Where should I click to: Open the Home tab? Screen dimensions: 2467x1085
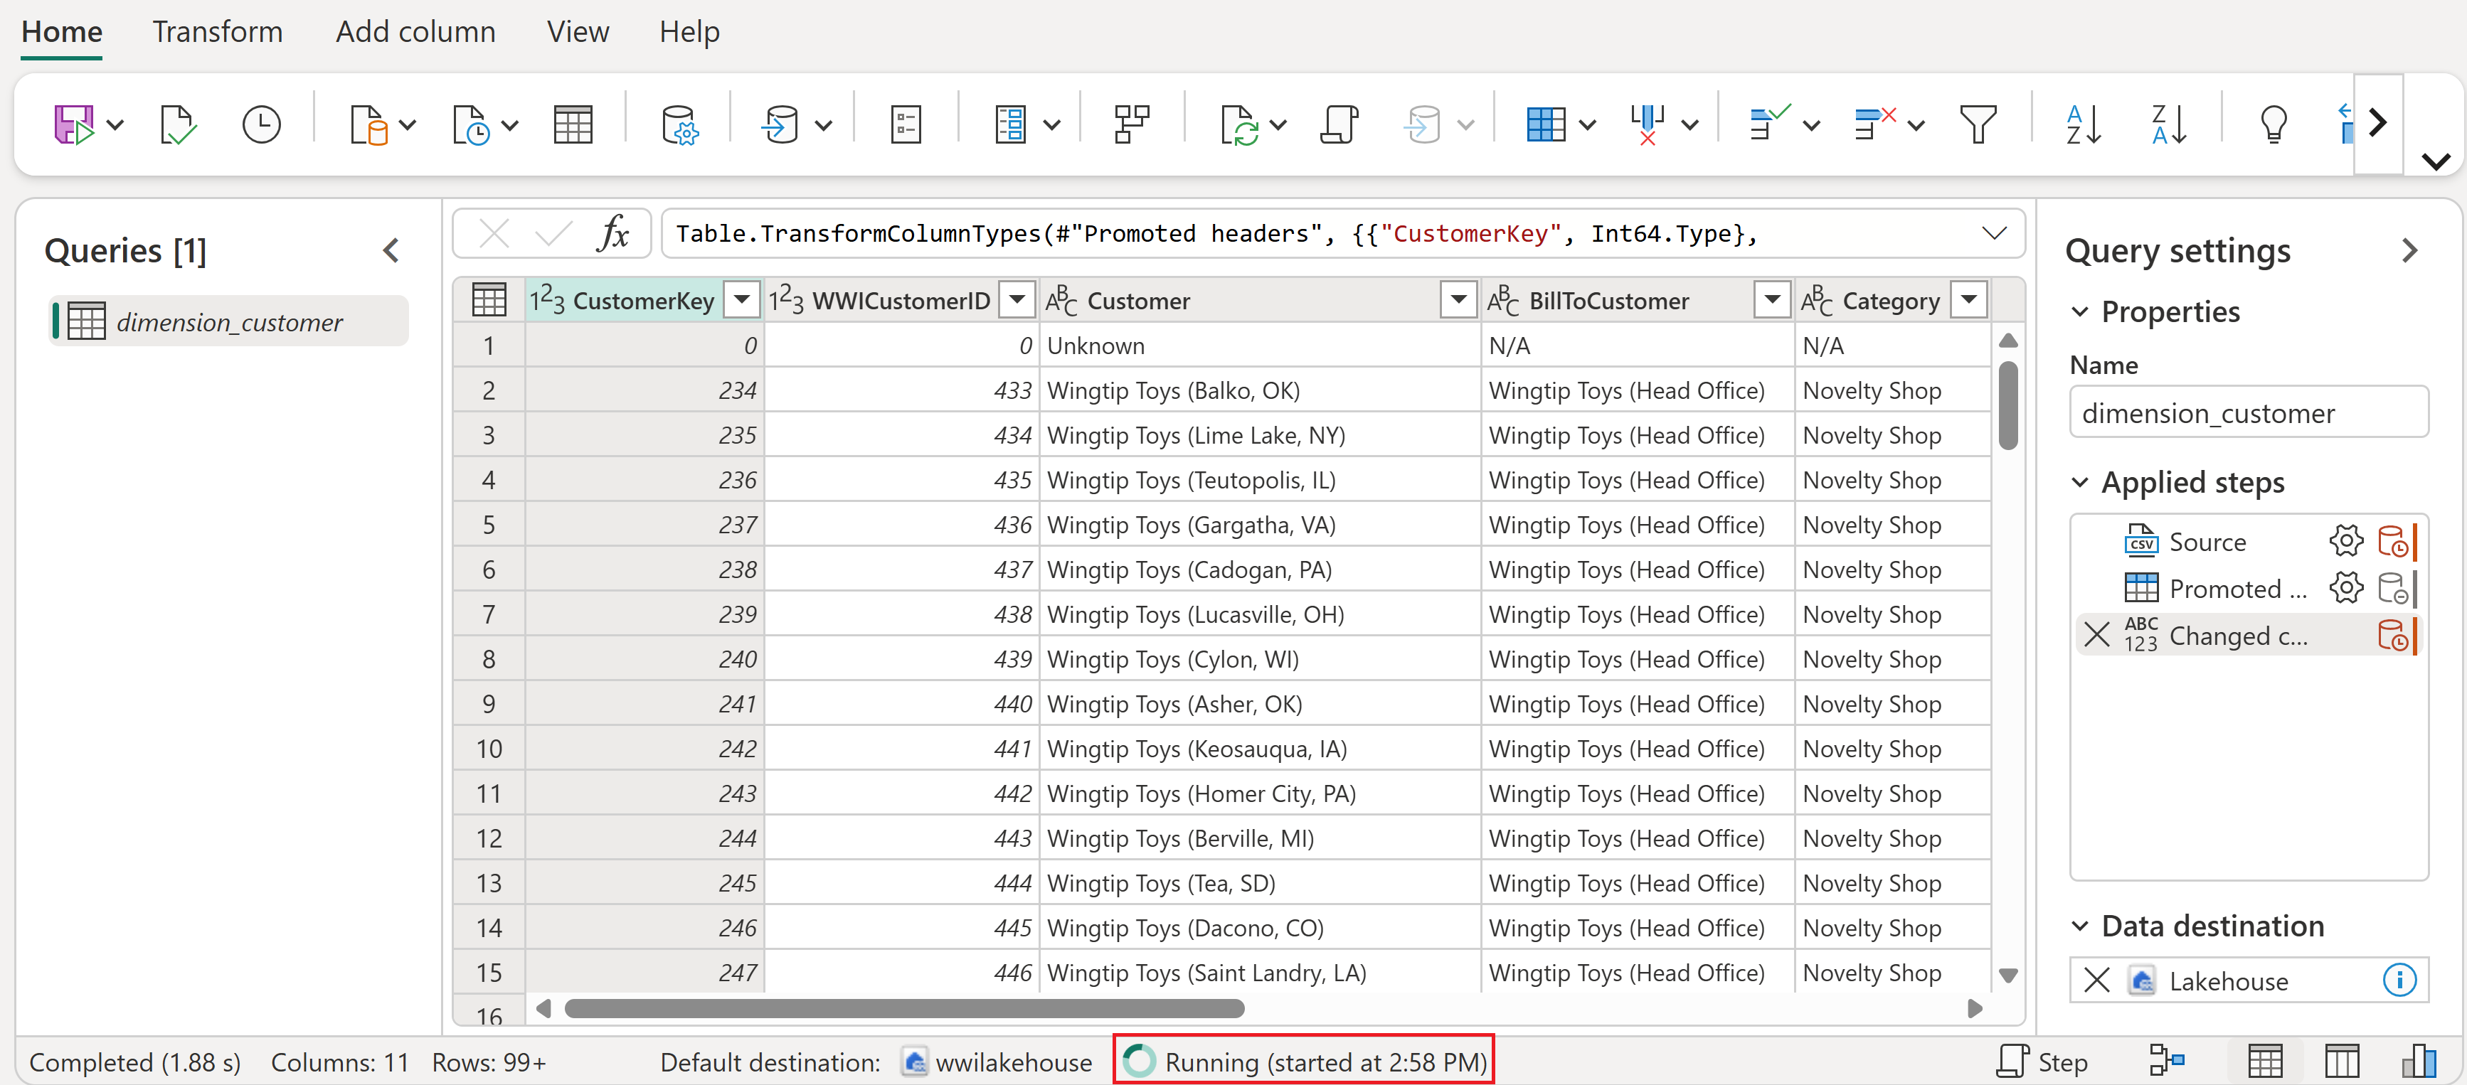pyautogui.click(x=63, y=31)
